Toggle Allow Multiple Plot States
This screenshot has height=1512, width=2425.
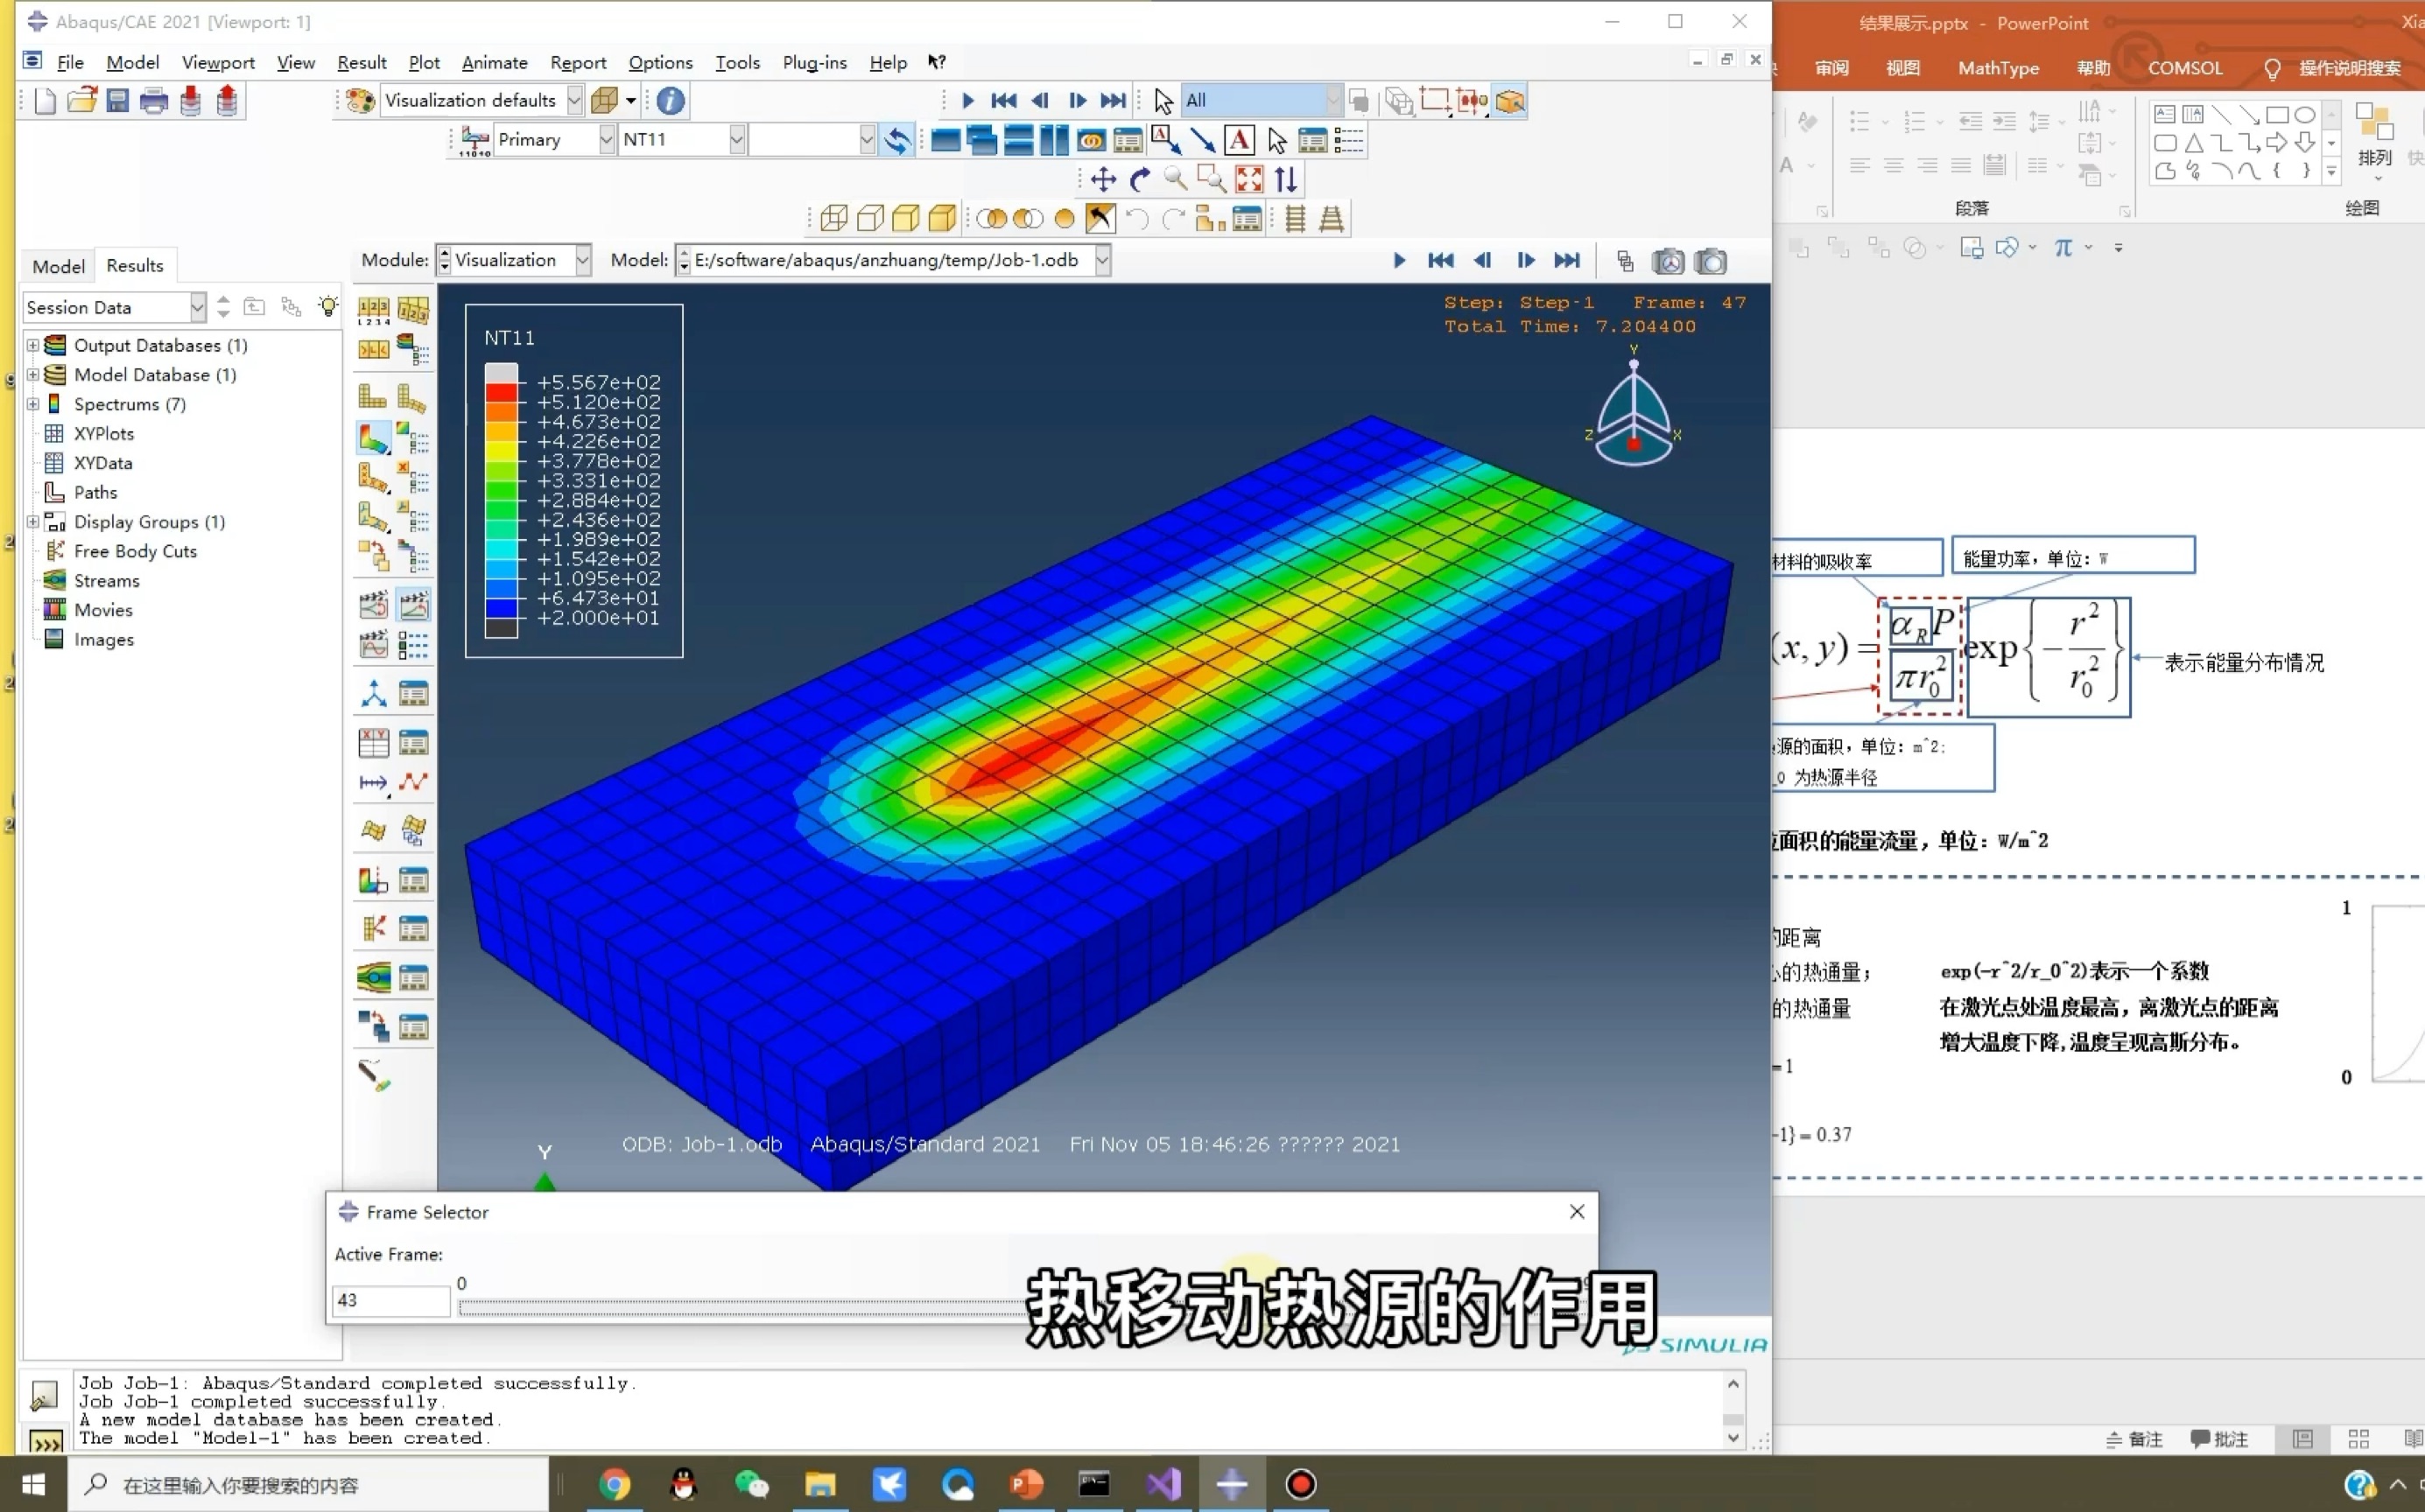coord(373,557)
